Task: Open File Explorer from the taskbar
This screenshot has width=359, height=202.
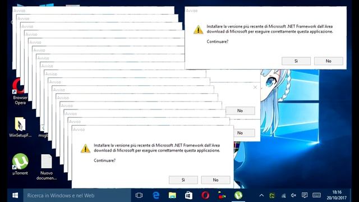Action: pos(172,195)
